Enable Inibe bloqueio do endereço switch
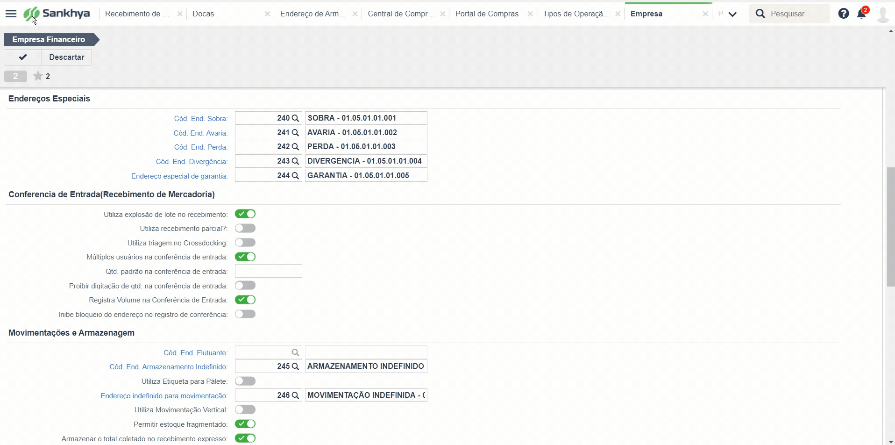The width and height of the screenshot is (895, 445). click(x=245, y=314)
